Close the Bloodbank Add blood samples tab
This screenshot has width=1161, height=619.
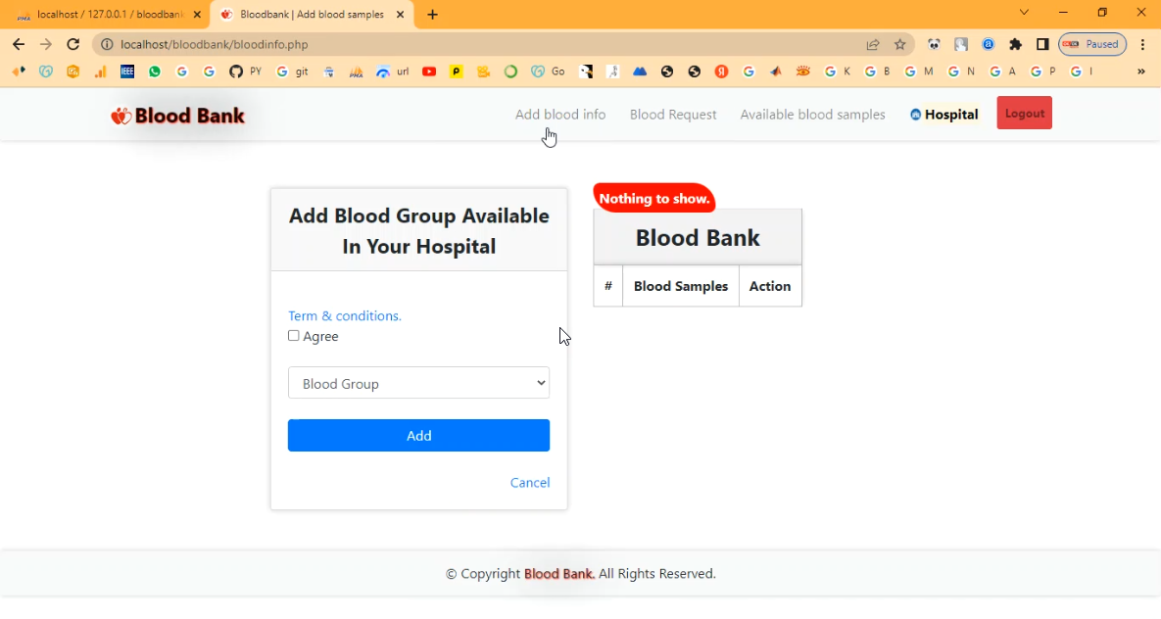400,15
